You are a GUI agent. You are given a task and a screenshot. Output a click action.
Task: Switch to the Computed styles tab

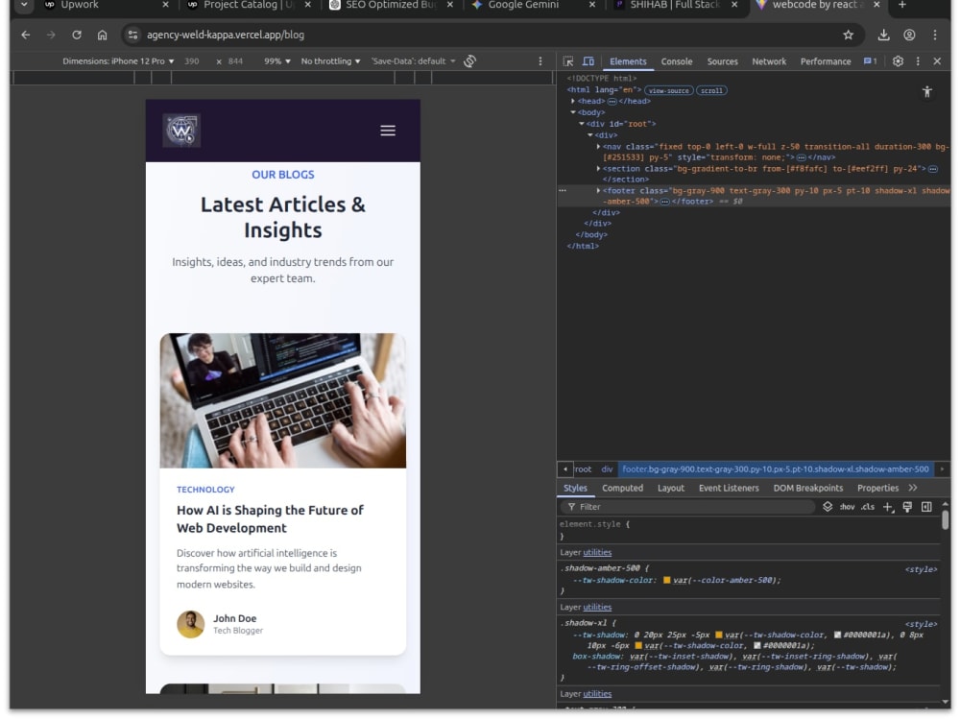(x=622, y=489)
